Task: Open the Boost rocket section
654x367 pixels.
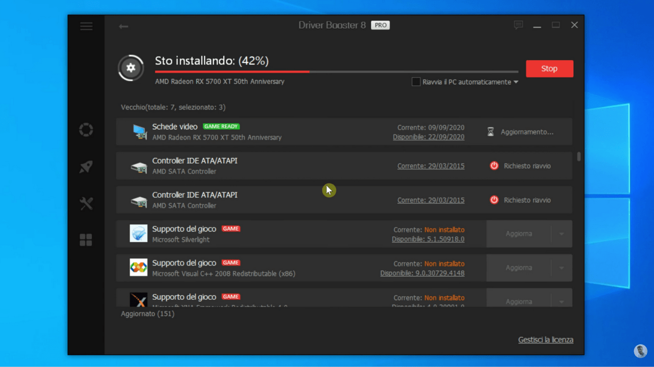Action: coord(86,167)
